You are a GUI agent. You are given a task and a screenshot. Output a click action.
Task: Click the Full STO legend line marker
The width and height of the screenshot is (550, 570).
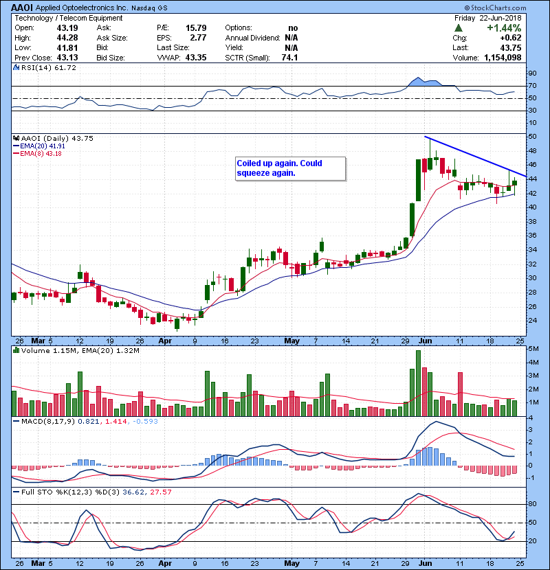(x=16, y=492)
